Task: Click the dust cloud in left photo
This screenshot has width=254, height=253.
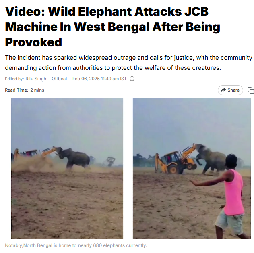Action: click(x=31, y=163)
